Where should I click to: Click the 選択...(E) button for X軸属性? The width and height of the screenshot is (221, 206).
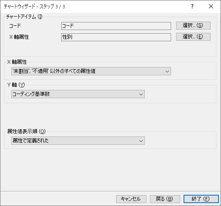pos(193,37)
